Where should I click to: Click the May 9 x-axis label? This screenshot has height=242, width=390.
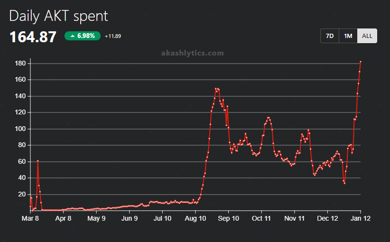(x=96, y=218)
